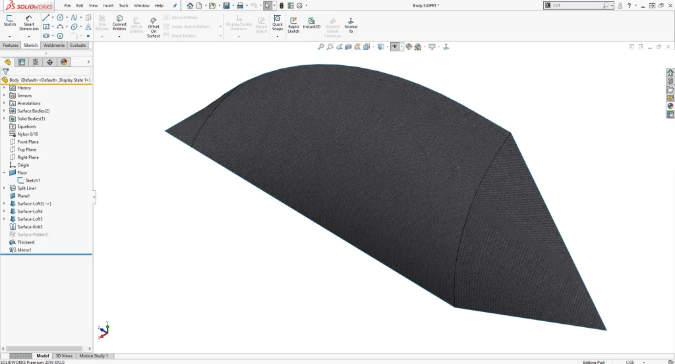Click Appearances icon in right task pane
This screenshot has width=675, height=364.
coord(670,106)
